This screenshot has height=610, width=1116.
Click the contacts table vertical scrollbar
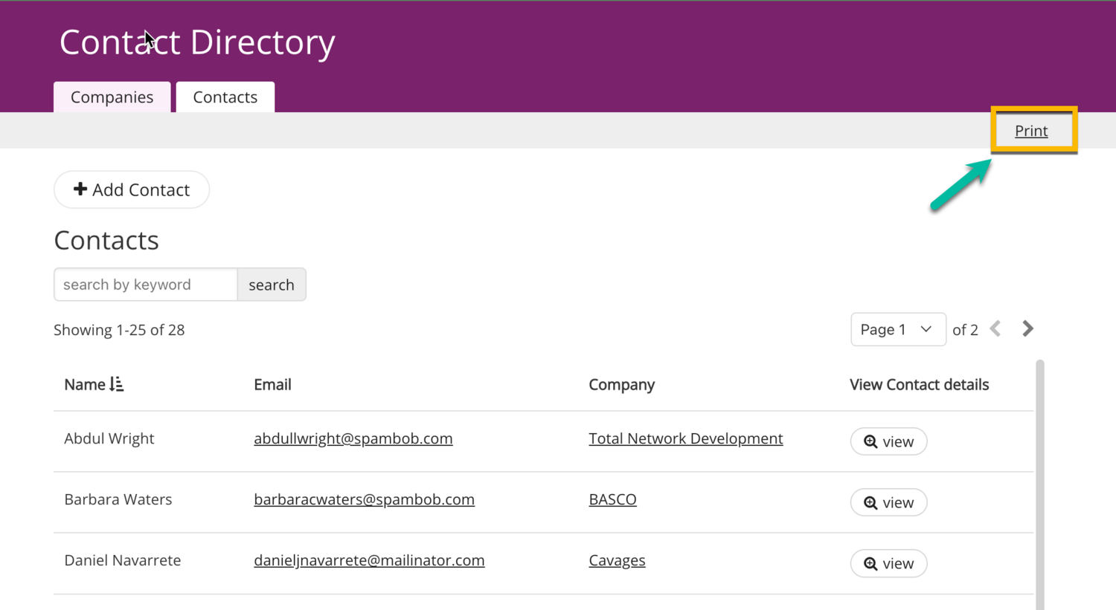(1039, 483)
